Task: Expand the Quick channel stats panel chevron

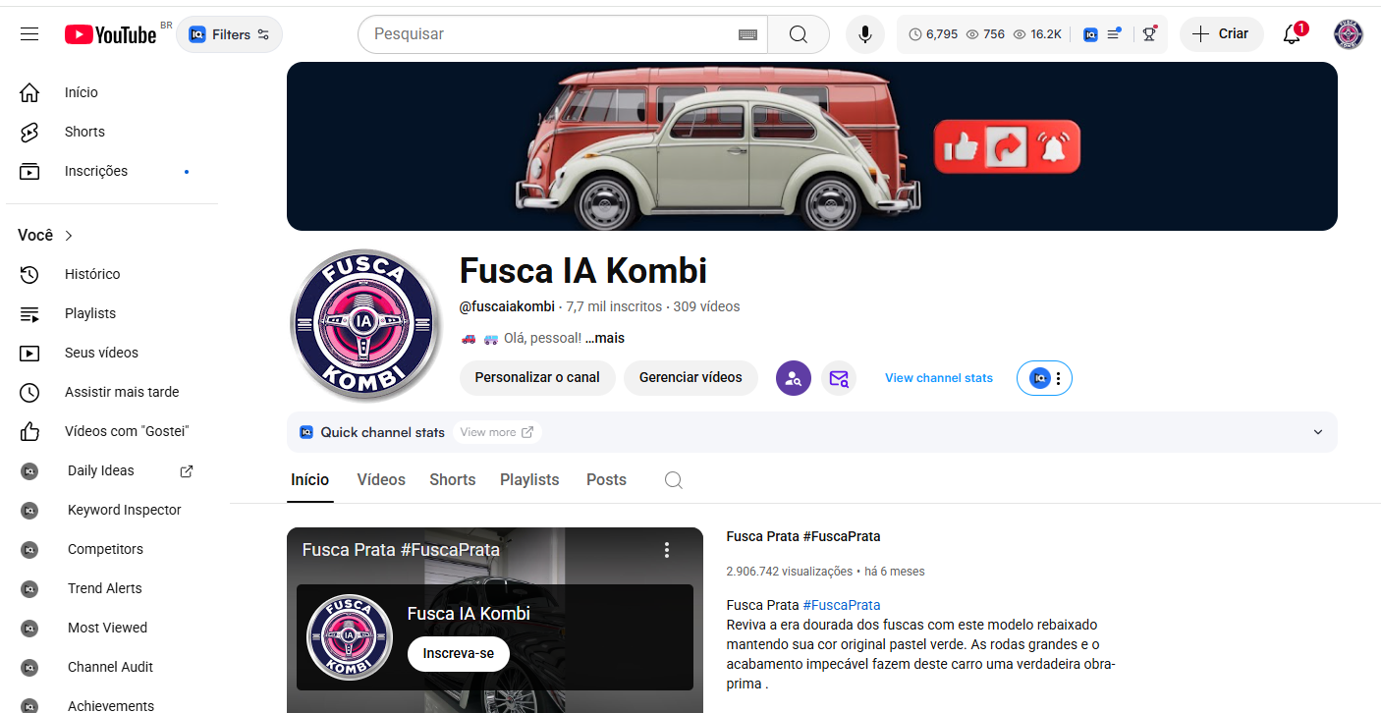Action: click(1317, 432)
